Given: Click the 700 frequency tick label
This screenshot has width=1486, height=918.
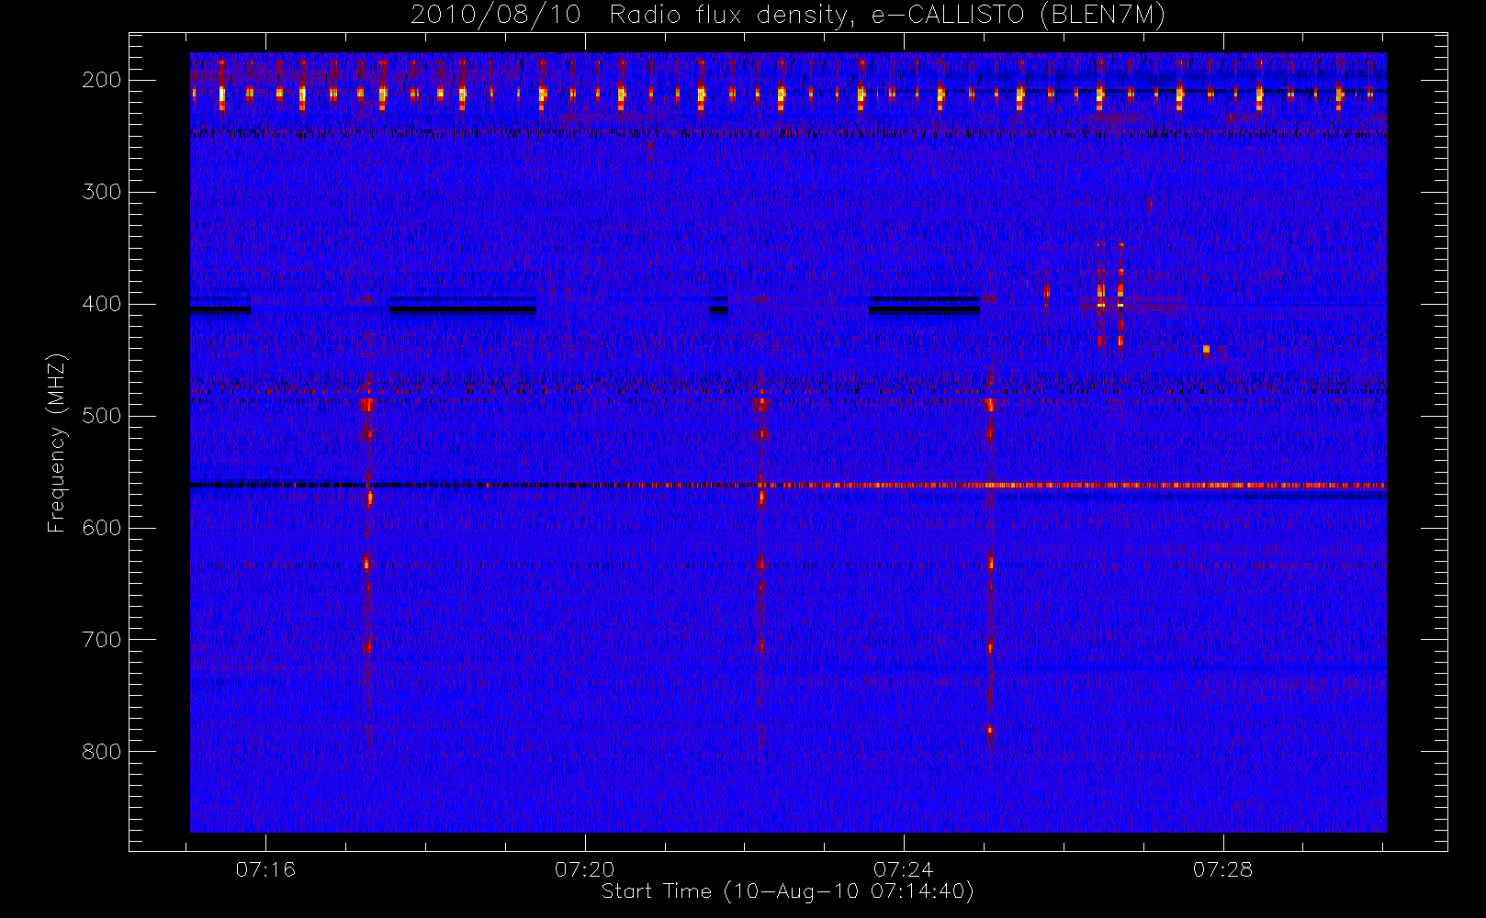Looking at the screenshot, I should click(x=102, y=640).
